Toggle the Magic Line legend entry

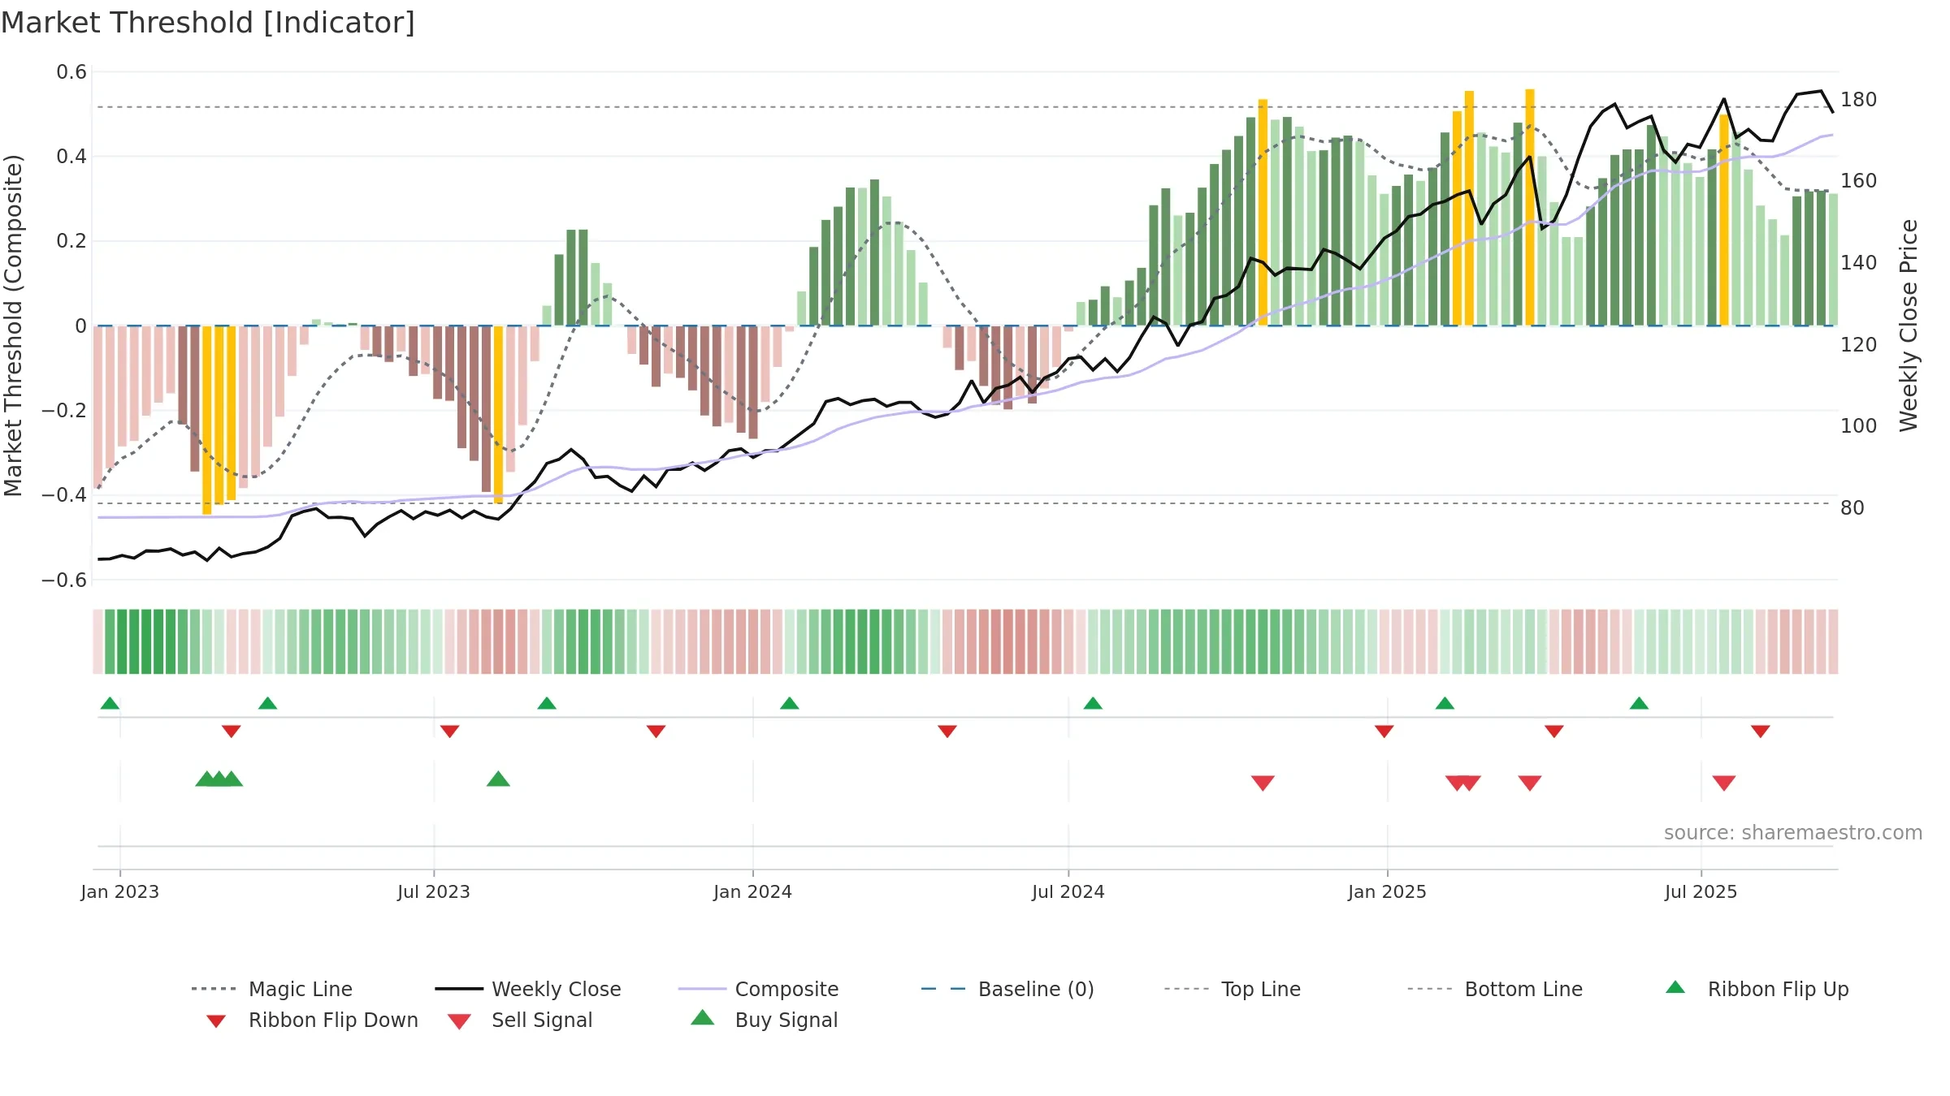click(x=272, y=989)
